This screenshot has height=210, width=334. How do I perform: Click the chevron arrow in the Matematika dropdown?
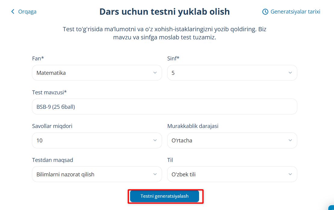pyautogui.click(x=155, y=73)
